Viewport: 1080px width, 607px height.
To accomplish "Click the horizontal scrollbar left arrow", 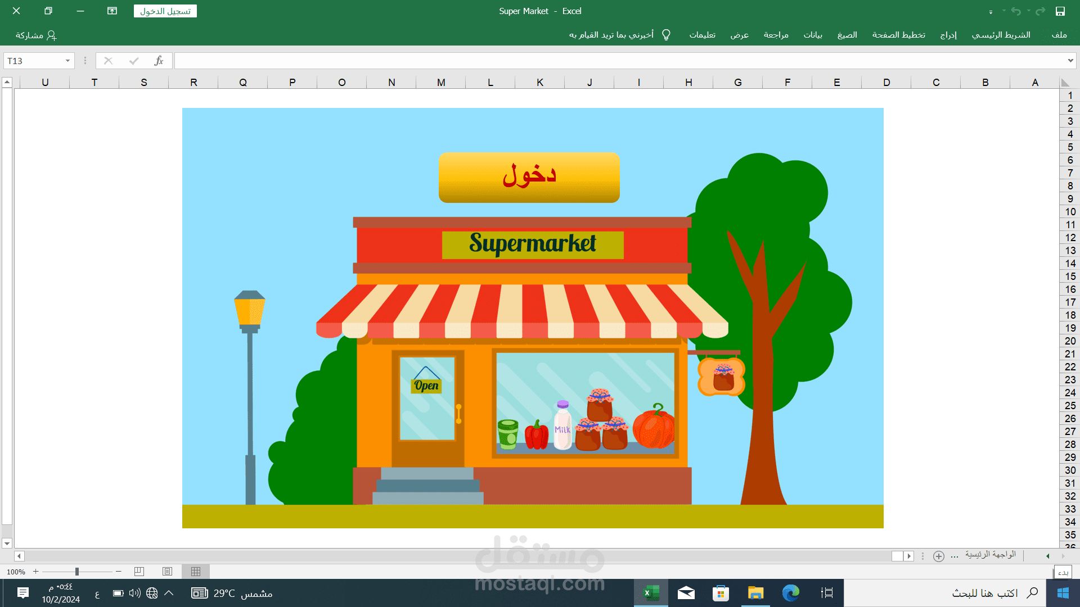I will [19, 556].
